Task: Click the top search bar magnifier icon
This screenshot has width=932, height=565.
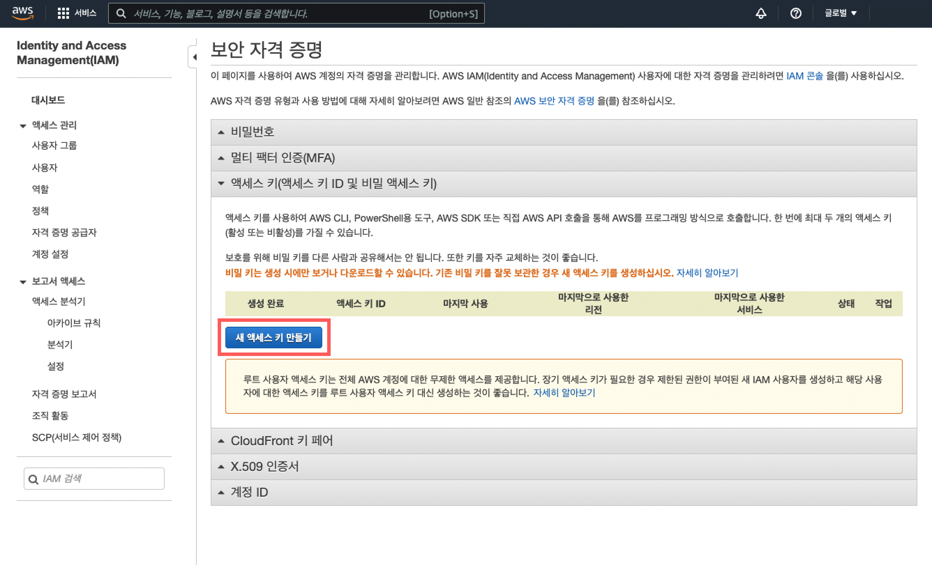Action: (x=121, y=14)
